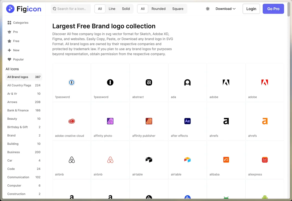Click the red Adobe logo icon
The image size is (292, 201).
(264, 83)
